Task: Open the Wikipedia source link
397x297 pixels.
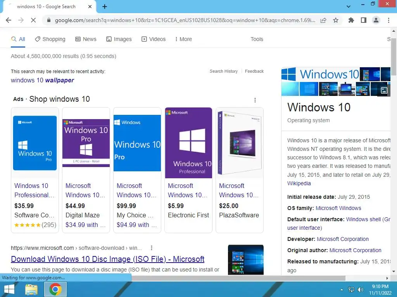Action: [x=299, y=183]
